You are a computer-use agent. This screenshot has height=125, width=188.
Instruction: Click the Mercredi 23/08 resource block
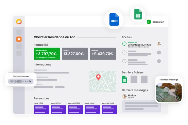tap(75, 109)
